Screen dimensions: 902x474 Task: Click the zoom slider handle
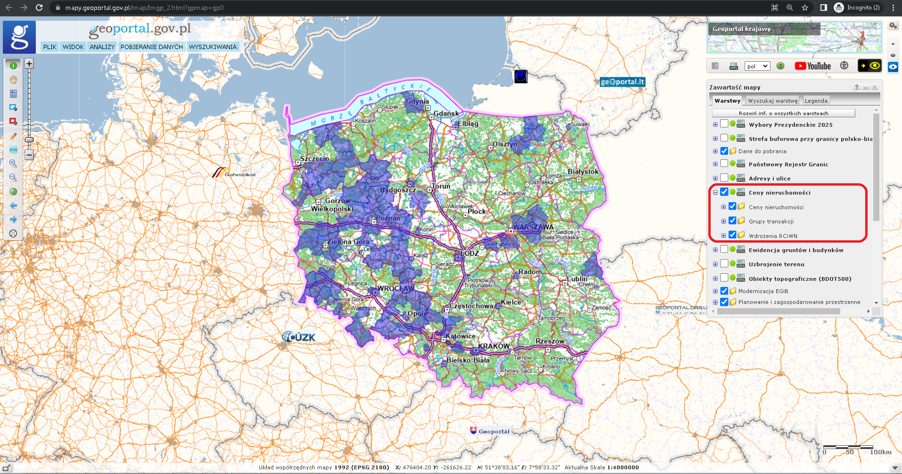[x=29, y=139]
